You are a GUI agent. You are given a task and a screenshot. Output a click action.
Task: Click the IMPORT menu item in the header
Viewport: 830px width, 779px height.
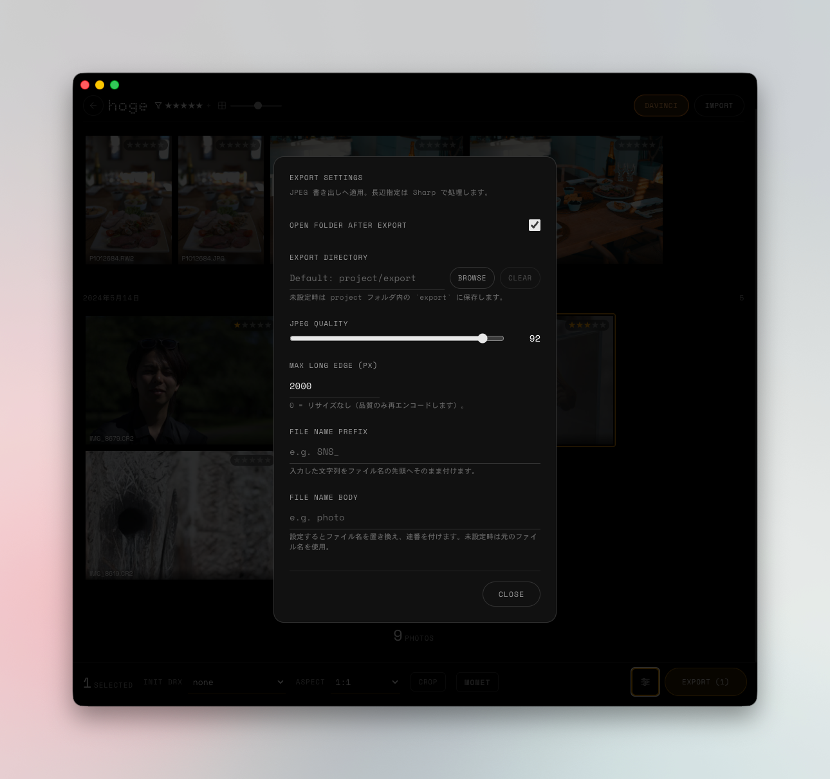[x=719, y=105]
